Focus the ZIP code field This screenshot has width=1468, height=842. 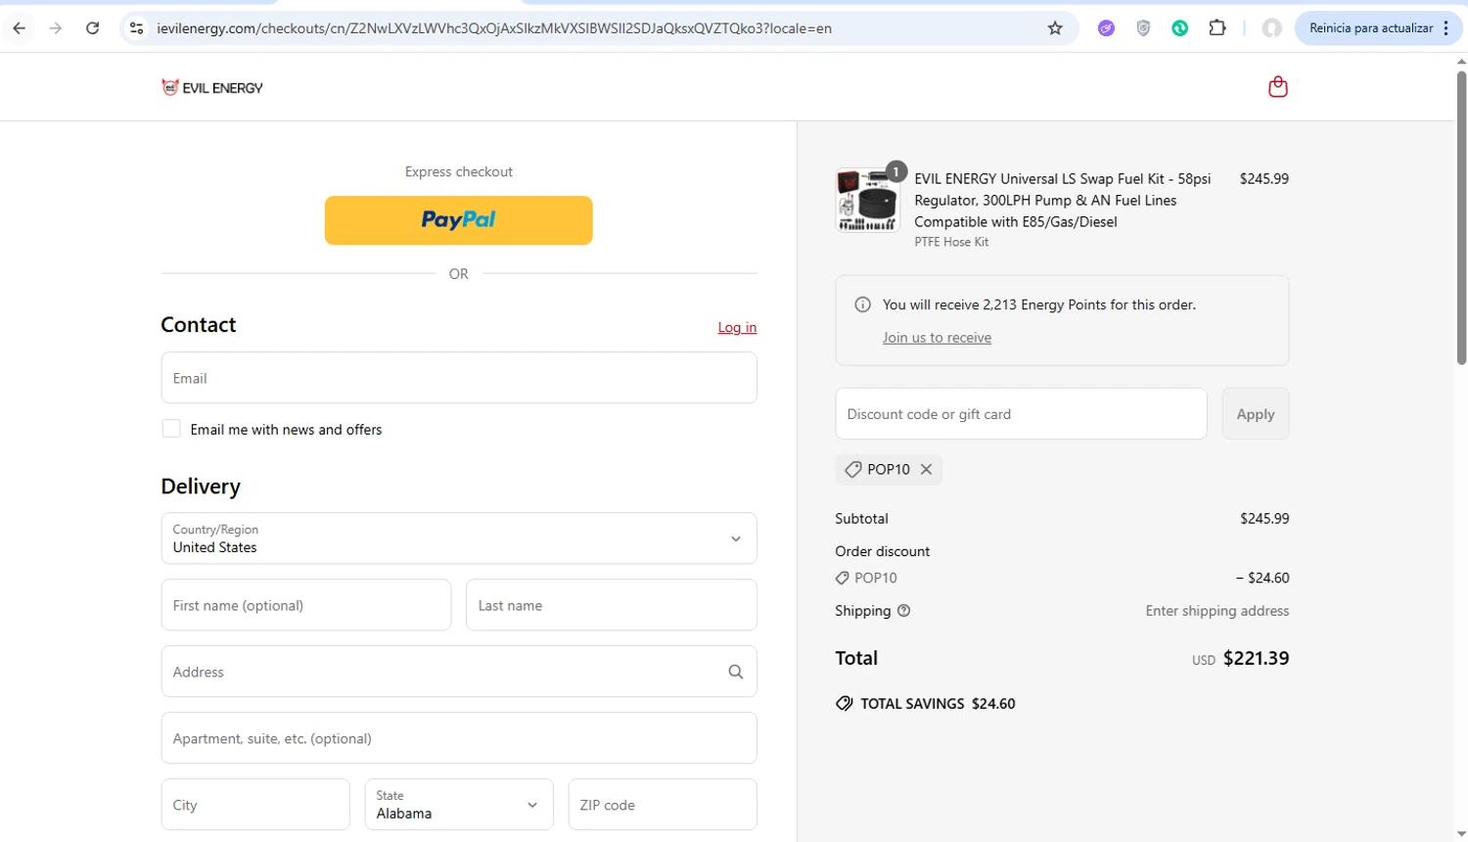point(663,805)
